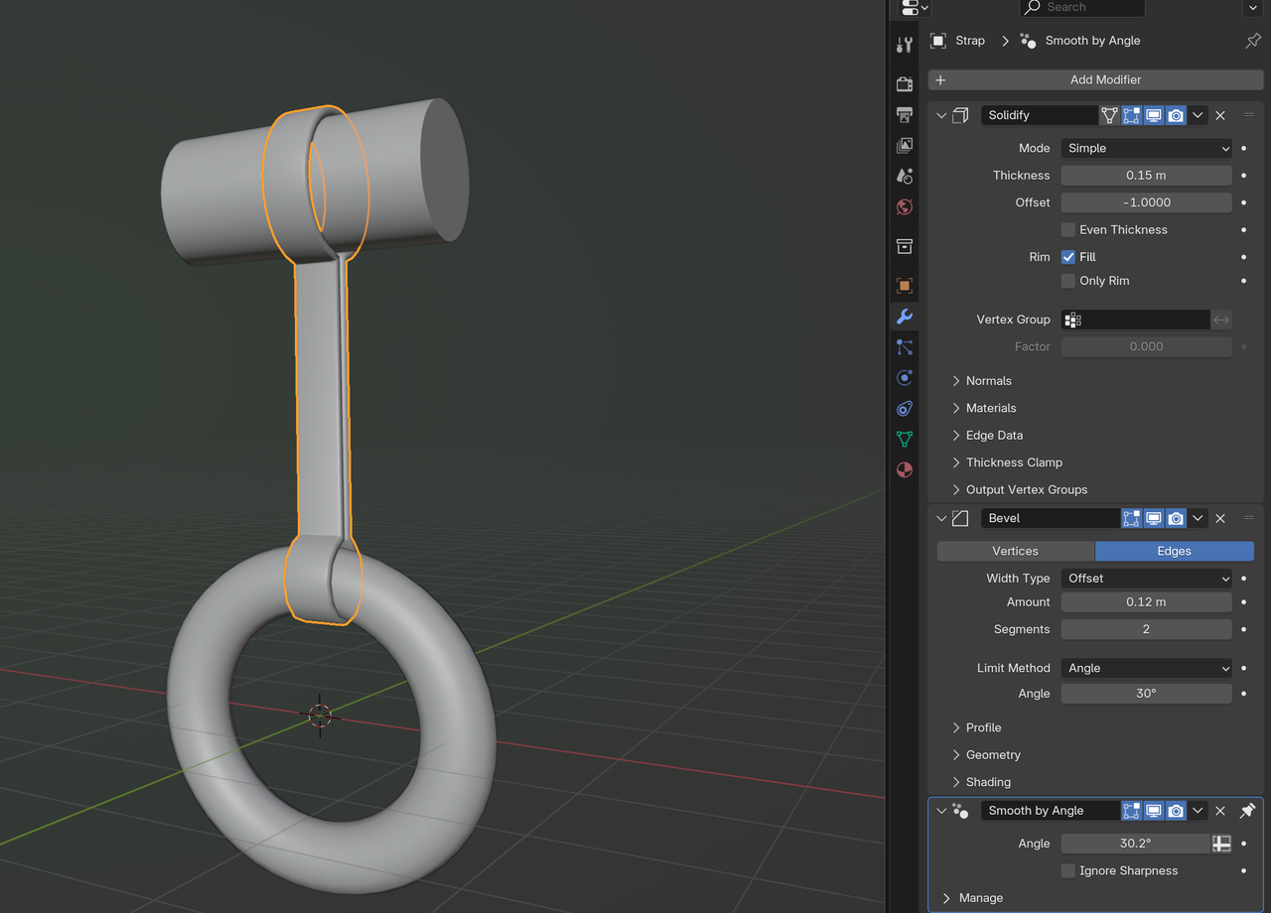
Task: Open the Particle Properties tab
Action: point(905,346)
